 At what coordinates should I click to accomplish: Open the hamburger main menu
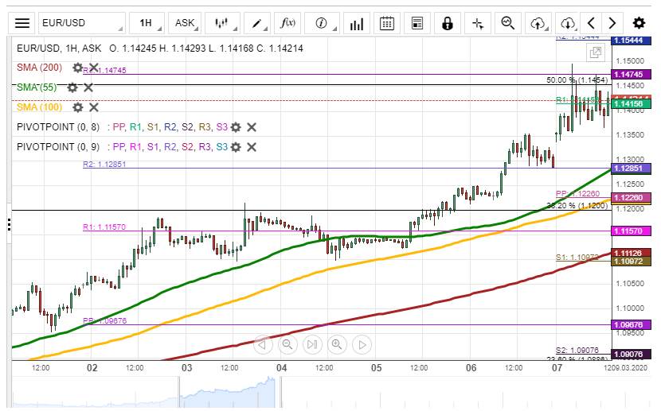click(x=22, y=23)
